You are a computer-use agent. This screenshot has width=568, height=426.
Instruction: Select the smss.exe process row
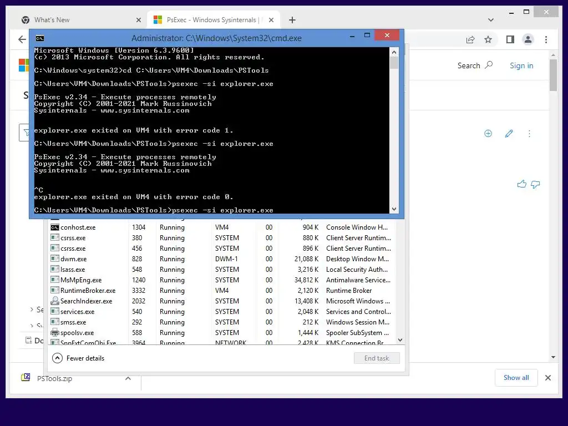pos(222,322)
